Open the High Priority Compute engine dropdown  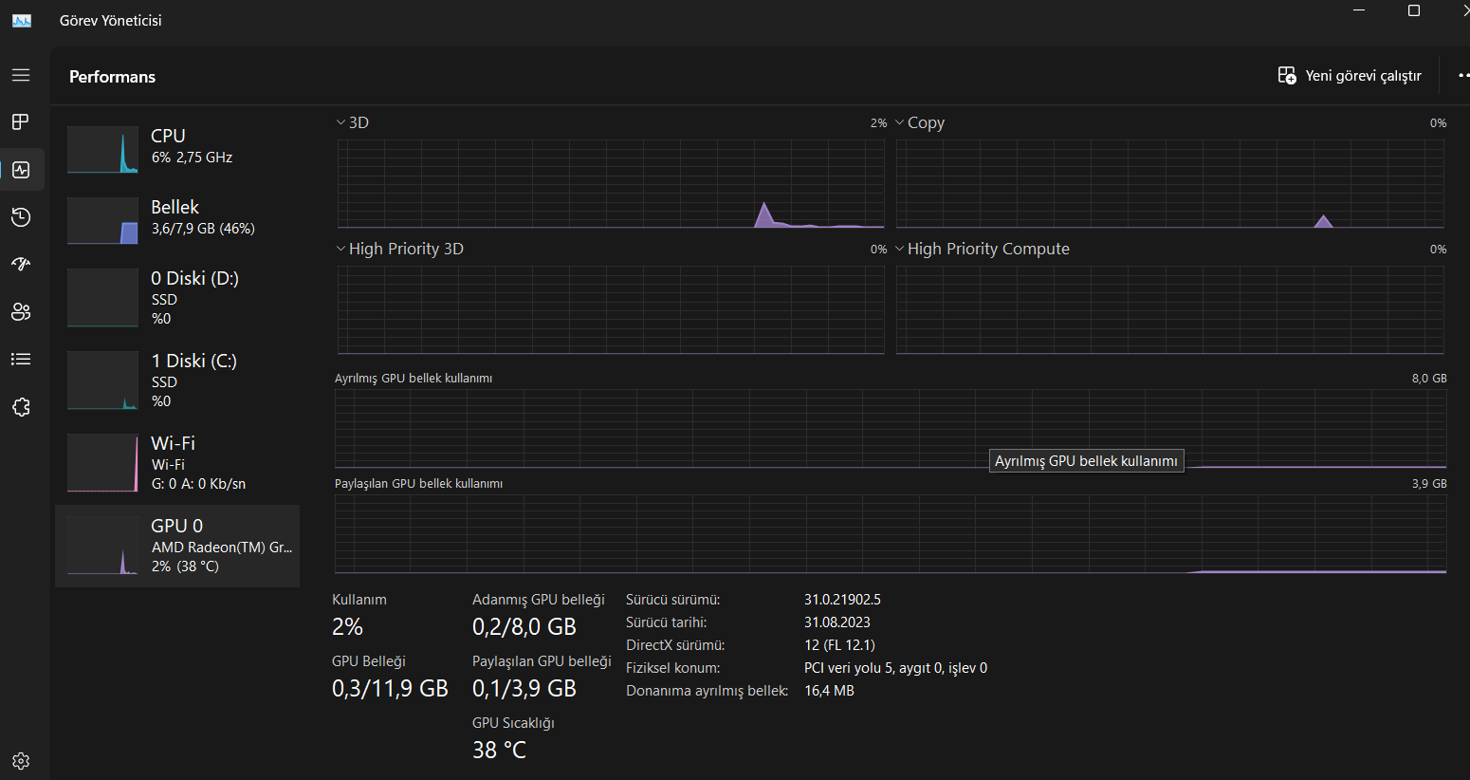[983, 249]
